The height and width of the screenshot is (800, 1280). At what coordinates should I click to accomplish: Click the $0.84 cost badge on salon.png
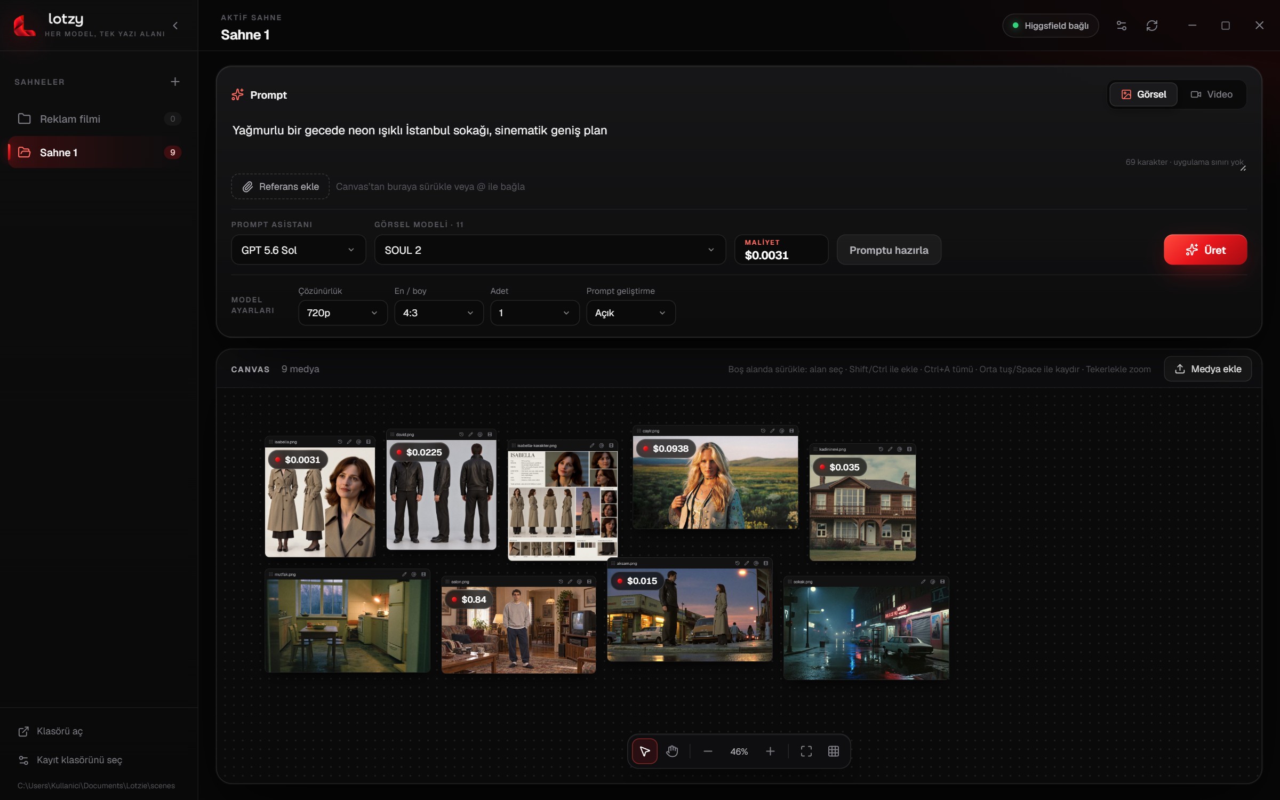(469, 599)
